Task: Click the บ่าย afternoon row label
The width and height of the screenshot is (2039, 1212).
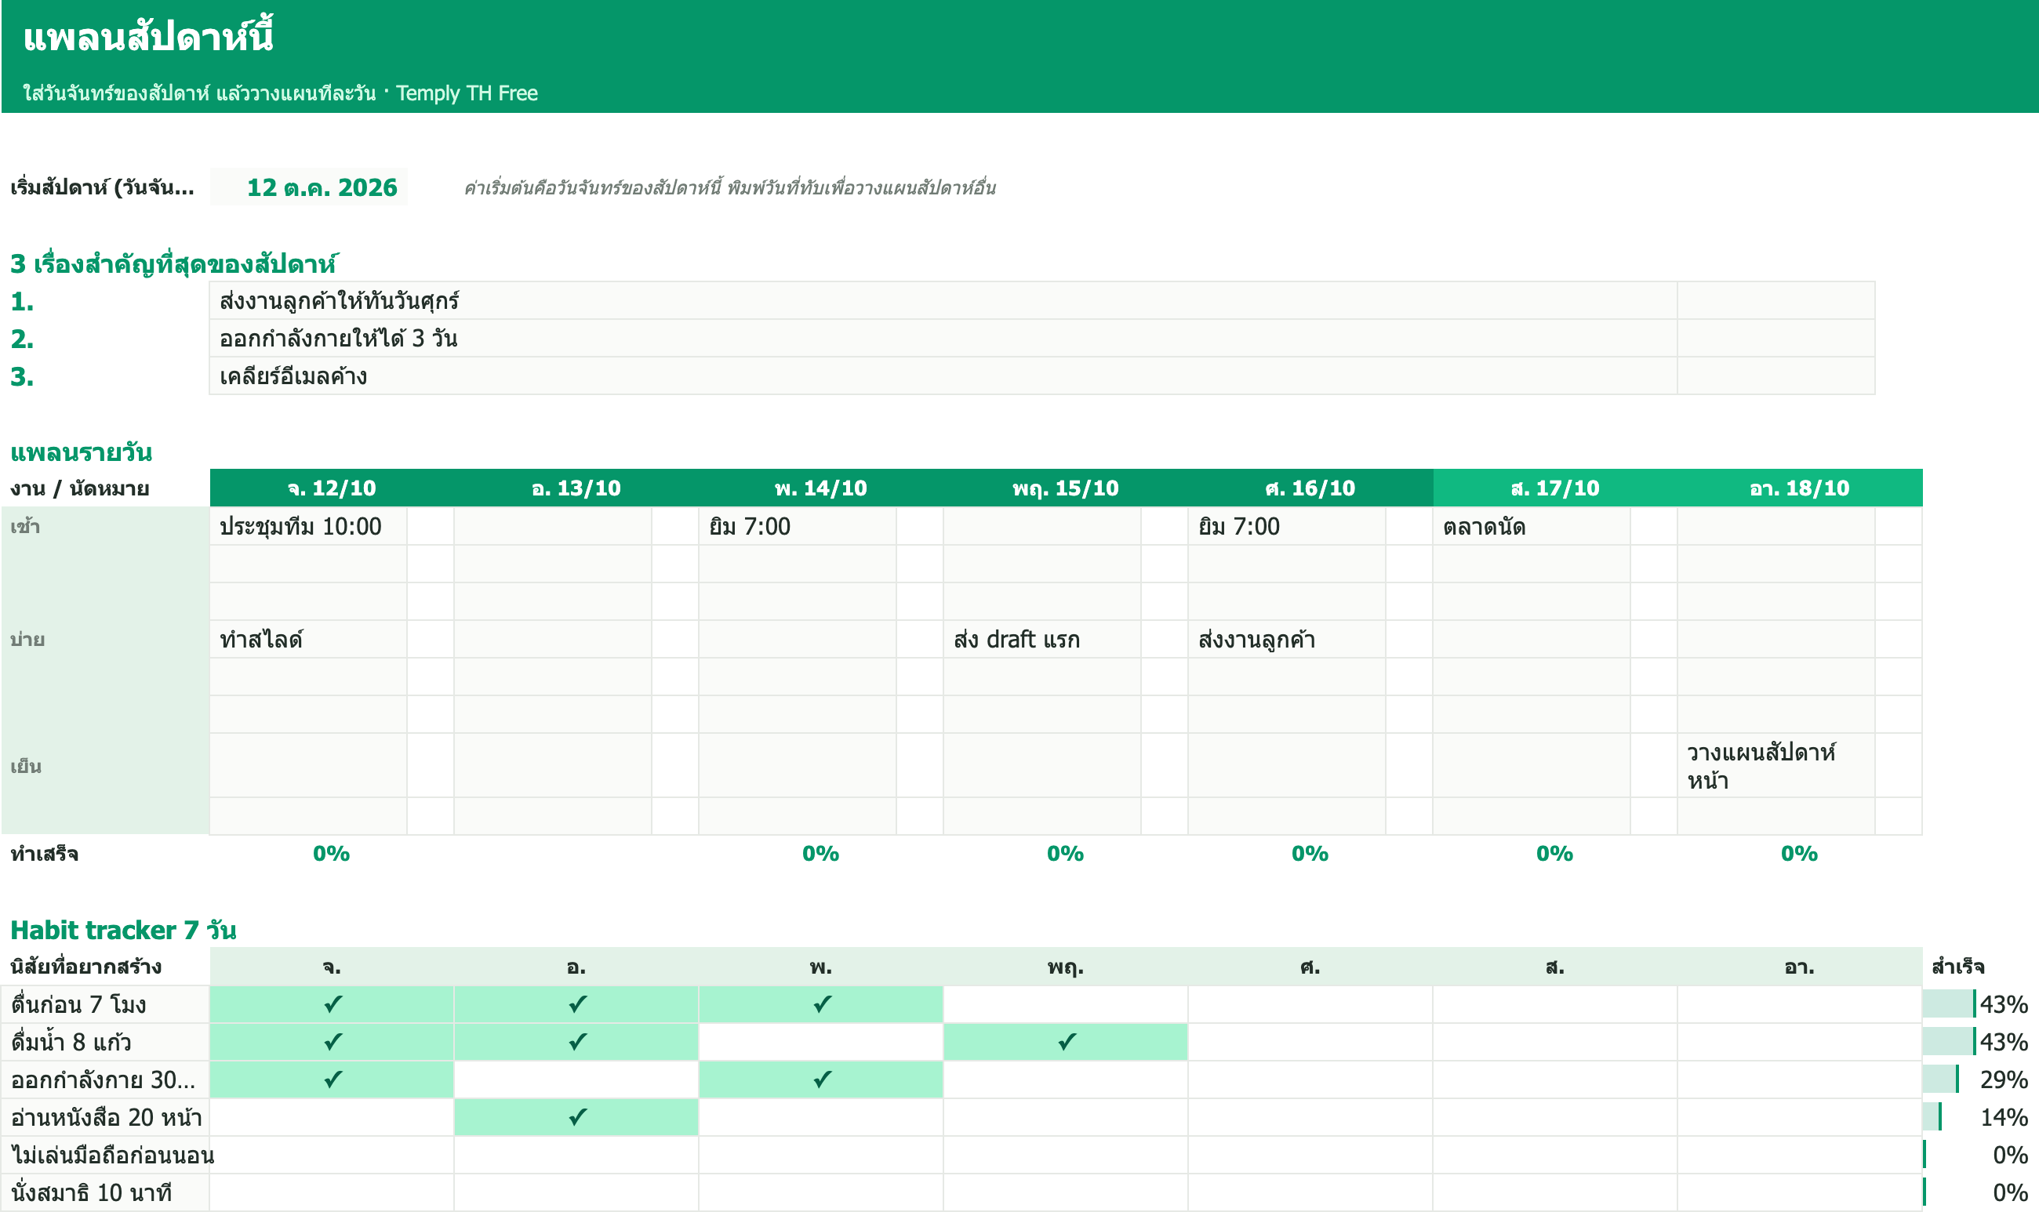Action: pos(27,640)
